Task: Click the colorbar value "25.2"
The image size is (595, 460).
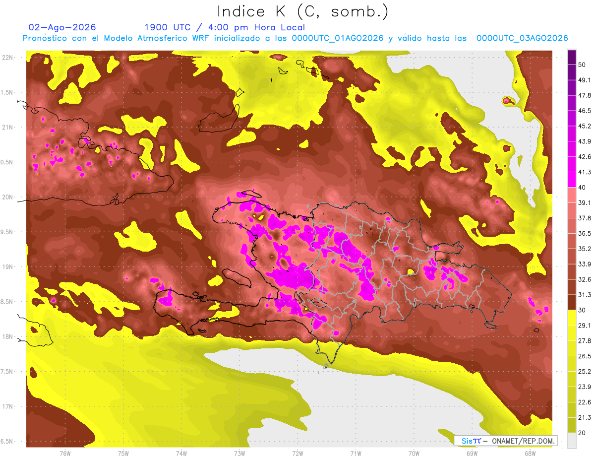Action: pos(585,371)
